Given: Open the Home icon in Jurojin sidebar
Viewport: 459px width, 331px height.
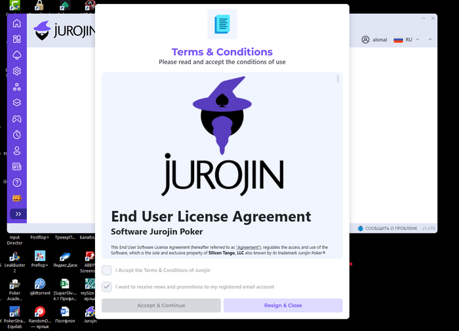Looking at the screenshot, I should pyautogui.click(x=16, y=23).
